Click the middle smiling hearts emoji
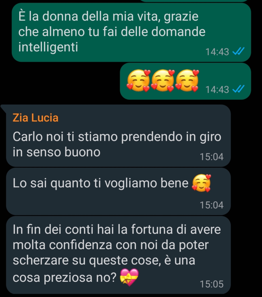Screen dimensions: 262x297 click(163, 80)
